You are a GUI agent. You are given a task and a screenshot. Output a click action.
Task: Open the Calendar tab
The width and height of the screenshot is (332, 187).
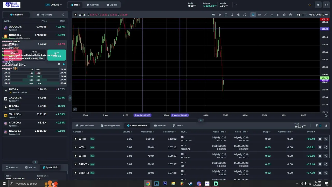12,168
